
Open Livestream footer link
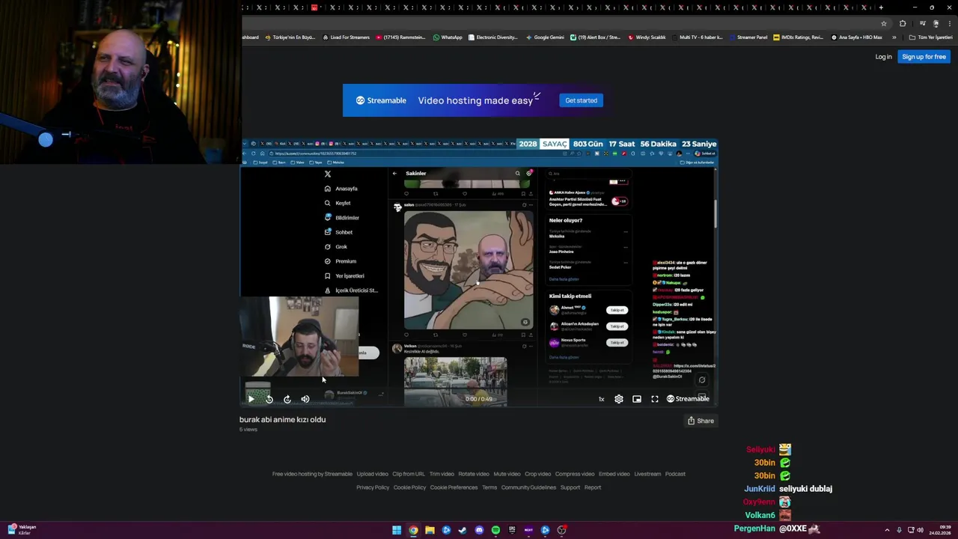[x=647, y=474]
